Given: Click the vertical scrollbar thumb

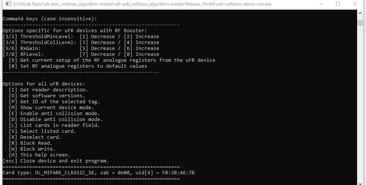Looking at the screenshot, I should tap(360, 23).
